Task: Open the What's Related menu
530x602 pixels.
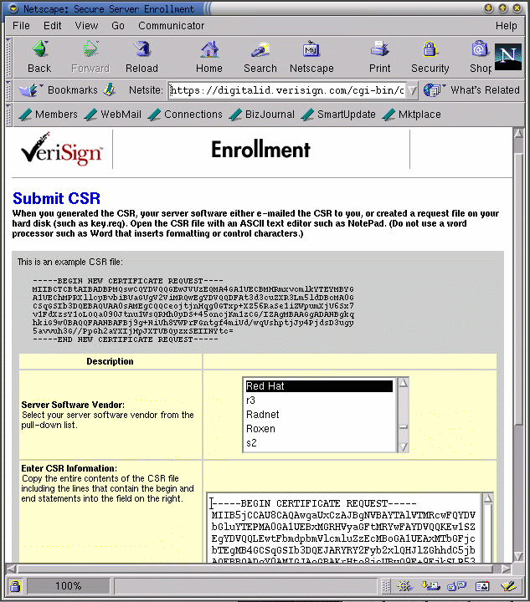Action: coord(474,90)
